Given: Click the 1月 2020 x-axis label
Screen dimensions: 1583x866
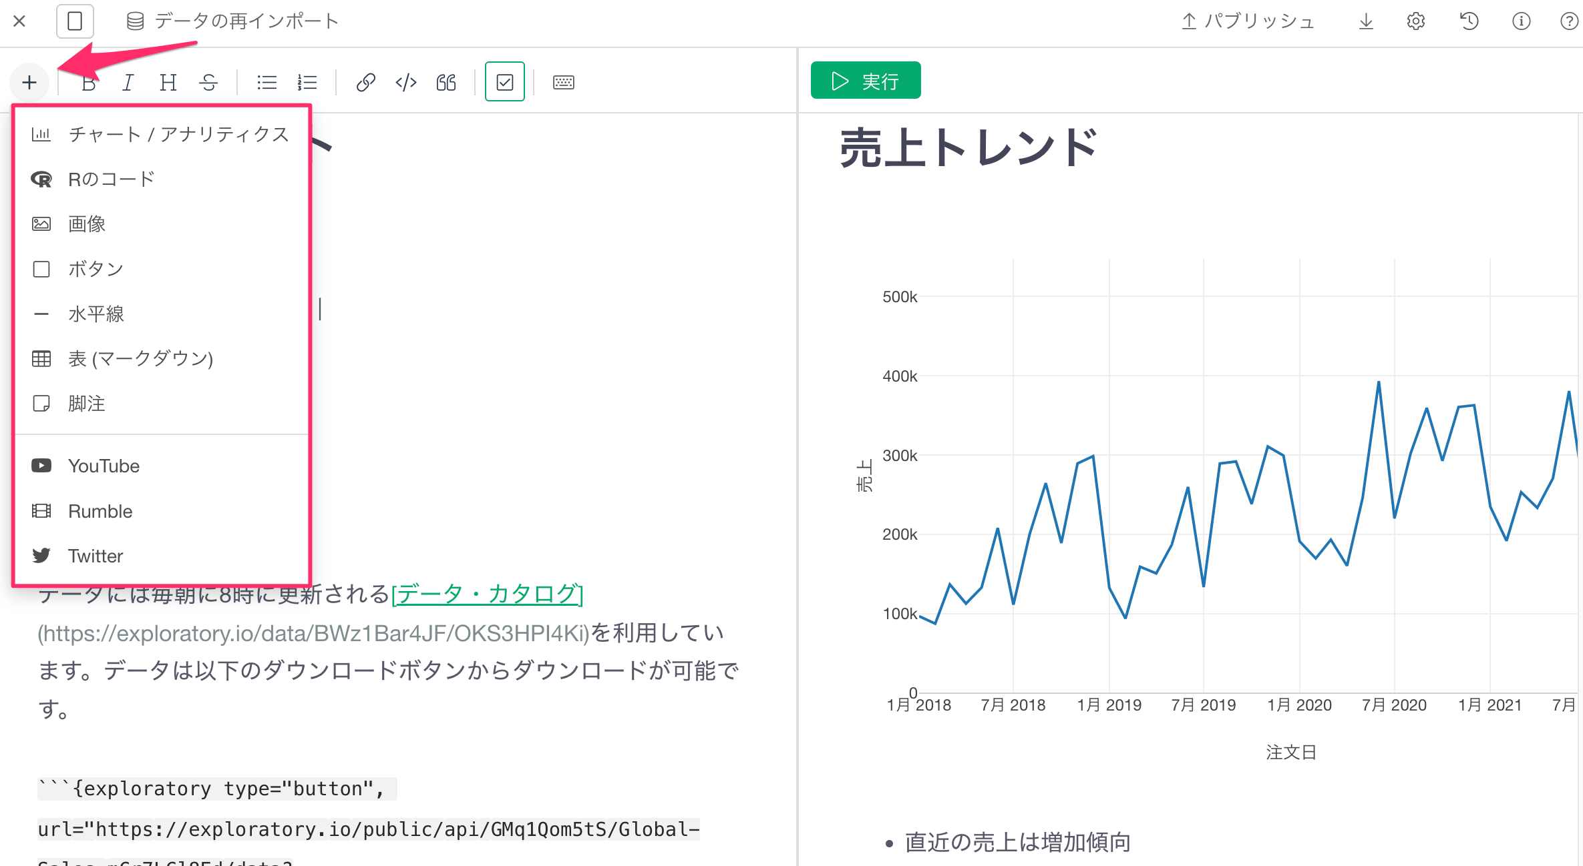Looking at the screenshot, I should click(x=1299, y=705).
